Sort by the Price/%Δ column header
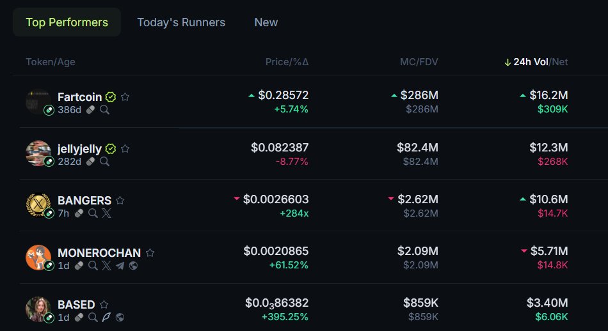Image resolution: width=608 pixels, height=331 pixels. (x=287, y=62)
